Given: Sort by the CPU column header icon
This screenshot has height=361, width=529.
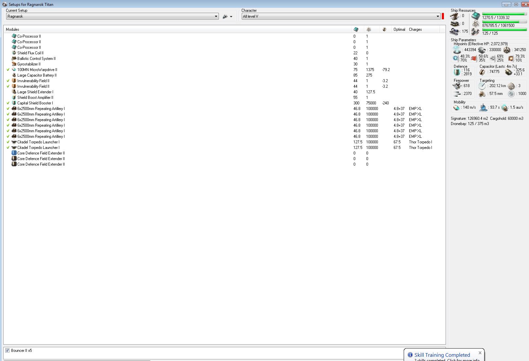Looking at the screenshot, I should coord(356,29).
